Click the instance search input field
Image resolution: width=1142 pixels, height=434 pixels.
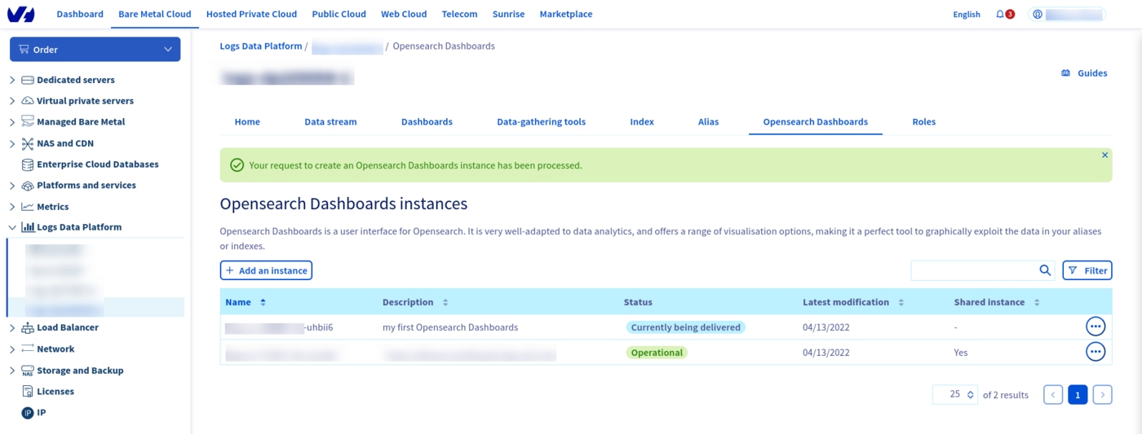pyautogui.click(x=973, y=270)
